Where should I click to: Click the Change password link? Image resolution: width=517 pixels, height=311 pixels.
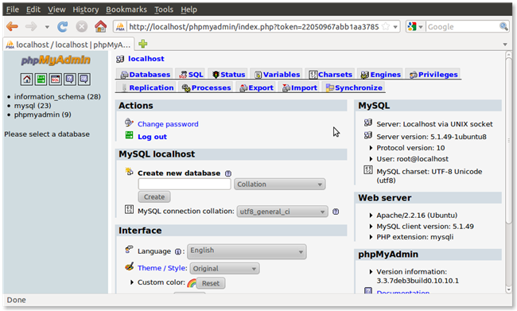point(168,124)
